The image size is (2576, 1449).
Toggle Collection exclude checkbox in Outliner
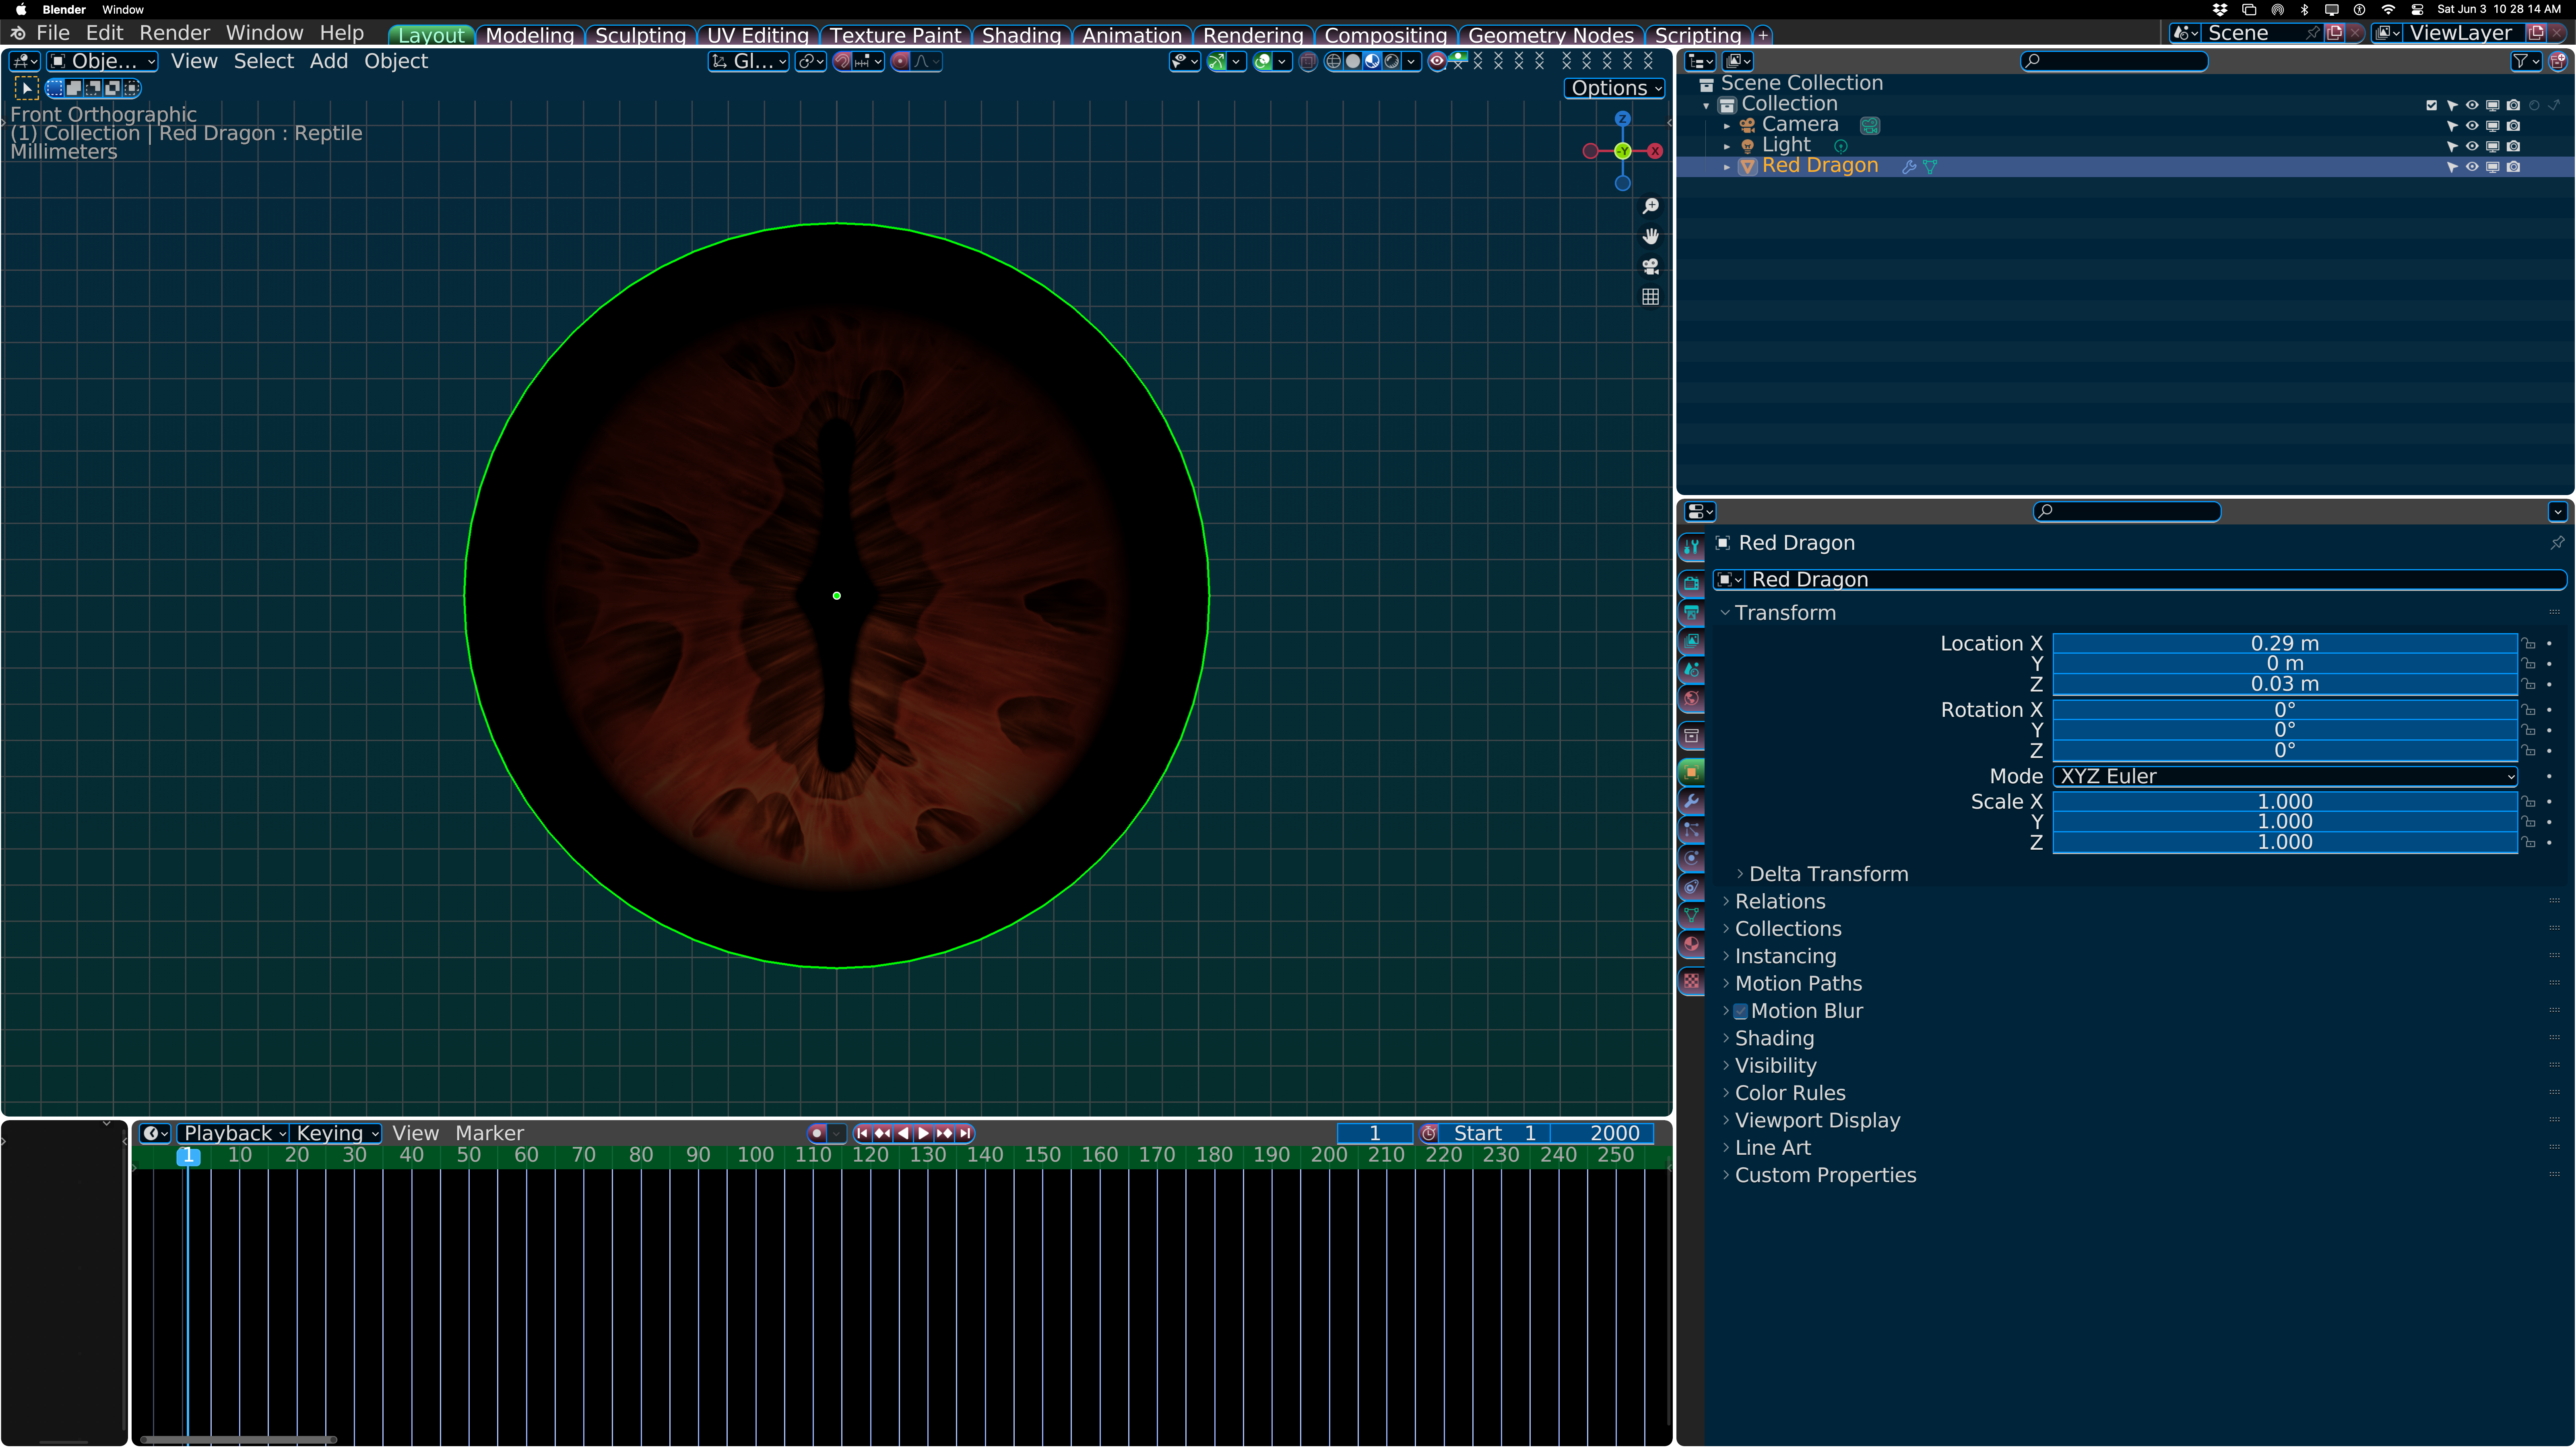pyautogui.click(x=2431, y=105)
